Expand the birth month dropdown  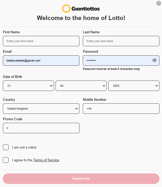[81, 86]
